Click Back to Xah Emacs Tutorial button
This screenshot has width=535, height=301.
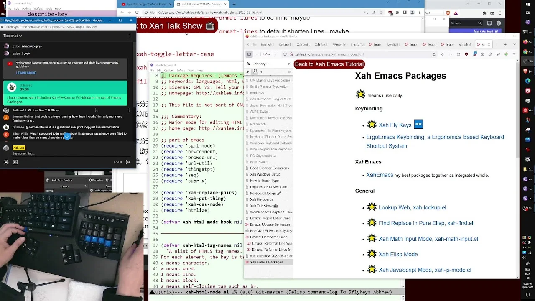pos(329,64)
